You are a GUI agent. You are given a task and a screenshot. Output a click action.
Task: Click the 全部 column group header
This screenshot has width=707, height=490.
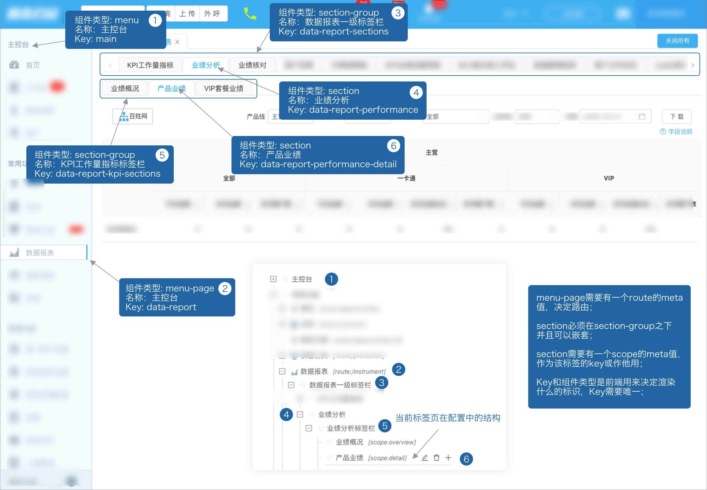pyautogui.click(x=229, y=178)
